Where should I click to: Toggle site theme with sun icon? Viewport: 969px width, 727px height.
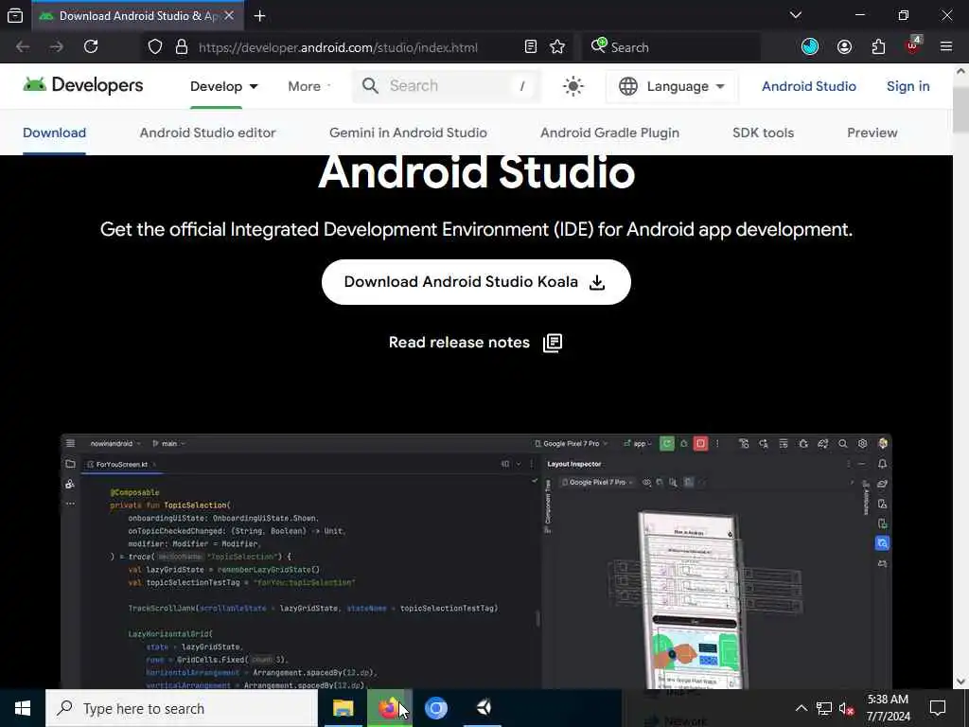tap(573, 86)
